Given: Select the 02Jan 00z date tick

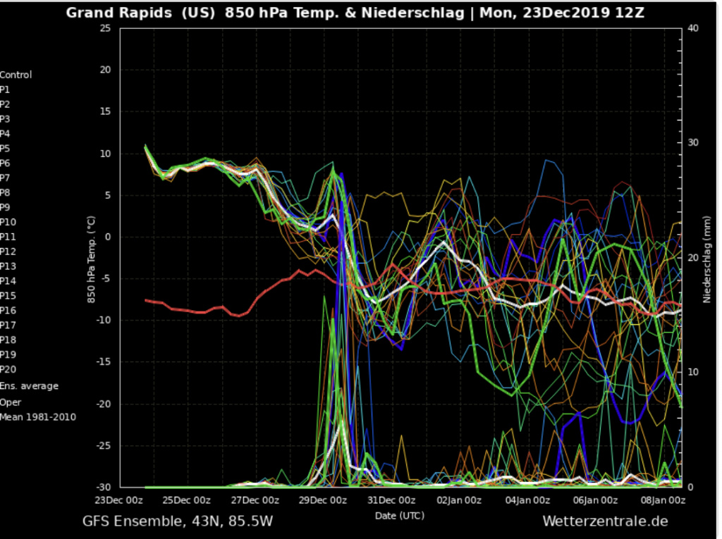Looking at the screenshot, I should point(460,500).
